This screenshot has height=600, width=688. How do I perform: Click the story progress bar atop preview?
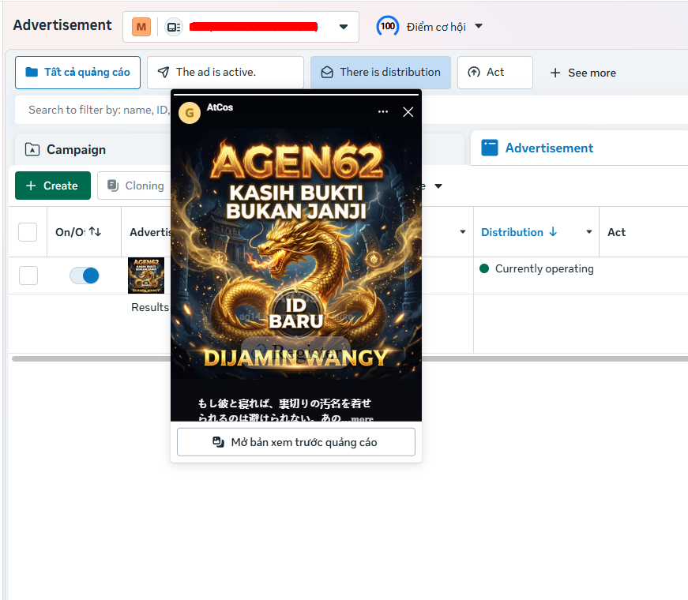296,94
